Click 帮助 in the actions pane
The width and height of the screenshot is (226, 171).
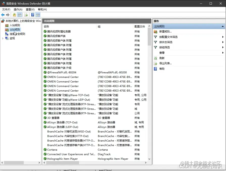pyautogui.click(x=162, y=69)
